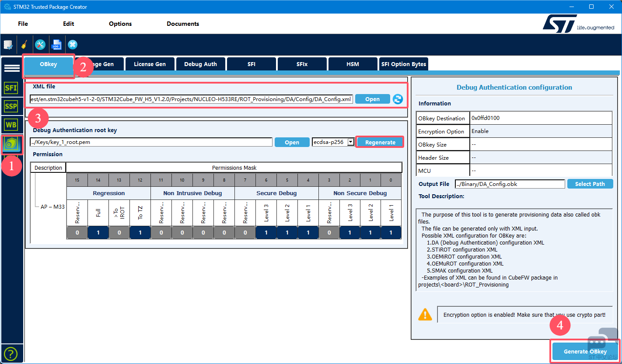Select the shield gear sidebar icon
Screen dimensions: 622x364
click(x=11, y=144)
